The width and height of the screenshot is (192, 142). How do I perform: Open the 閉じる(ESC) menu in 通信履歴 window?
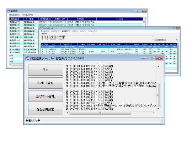coord(14,15)
